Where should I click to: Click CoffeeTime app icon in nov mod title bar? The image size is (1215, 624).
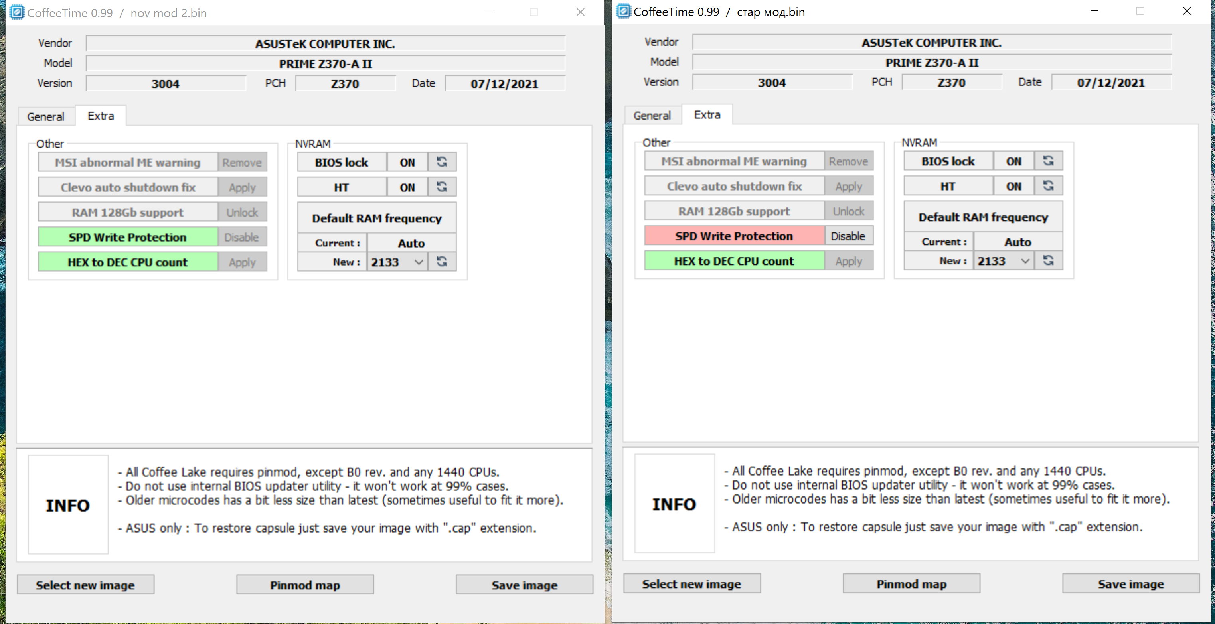(x=17, y=12)
